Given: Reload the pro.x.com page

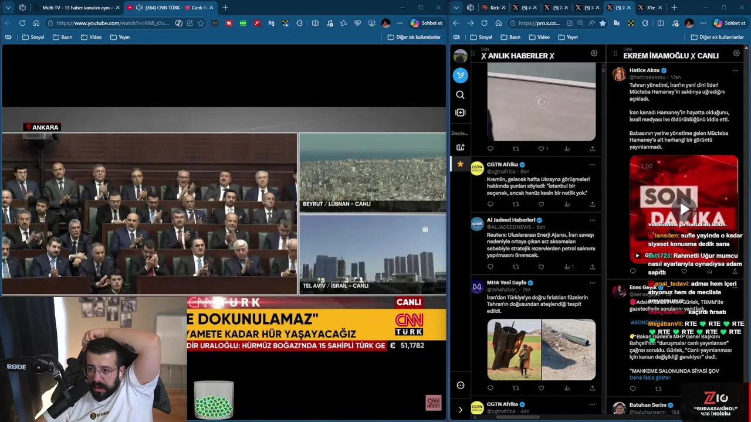Looking at the screenshot, I should pos(484,23).
